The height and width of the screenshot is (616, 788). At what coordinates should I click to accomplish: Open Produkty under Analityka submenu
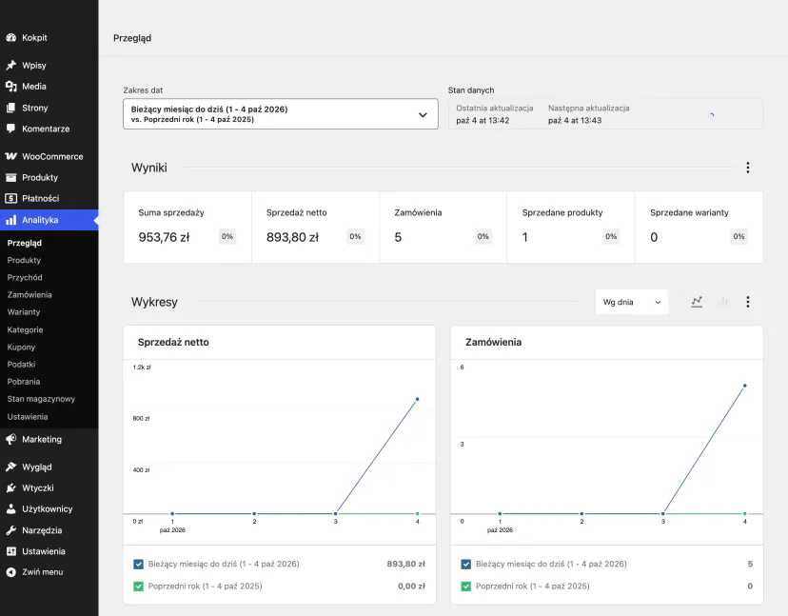point(24,261)
